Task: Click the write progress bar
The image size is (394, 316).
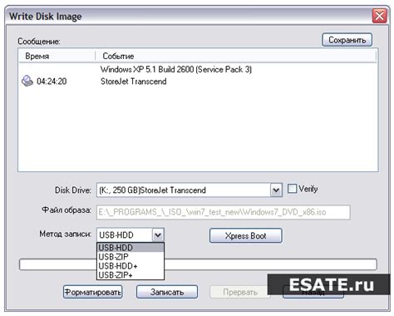Action: (x=198, y=264)
